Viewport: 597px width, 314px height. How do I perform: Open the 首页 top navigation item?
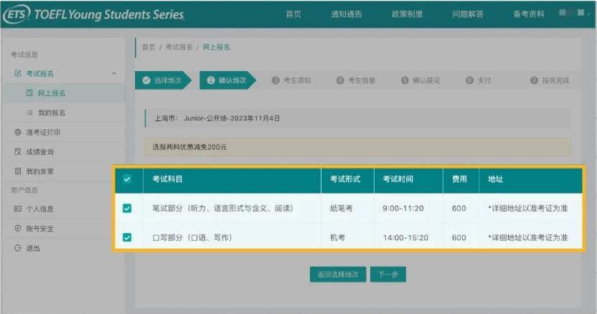click(293, 14)
